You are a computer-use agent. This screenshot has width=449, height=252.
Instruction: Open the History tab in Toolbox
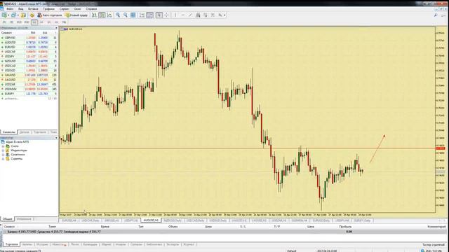click(x=42, y=244)
